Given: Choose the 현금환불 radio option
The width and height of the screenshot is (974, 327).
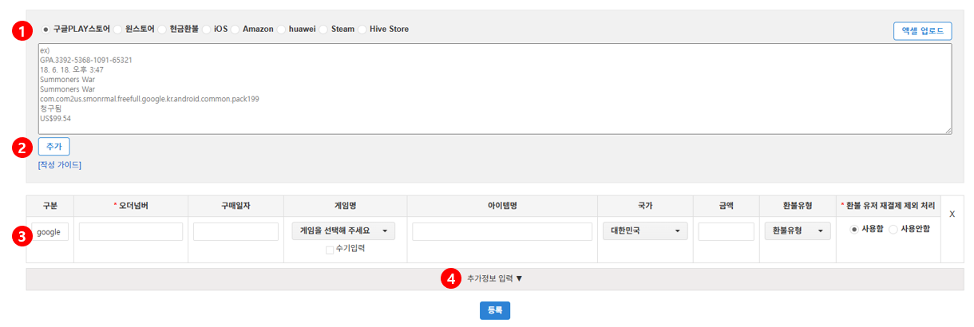Looking at the screenshot, I should (163, 30).
